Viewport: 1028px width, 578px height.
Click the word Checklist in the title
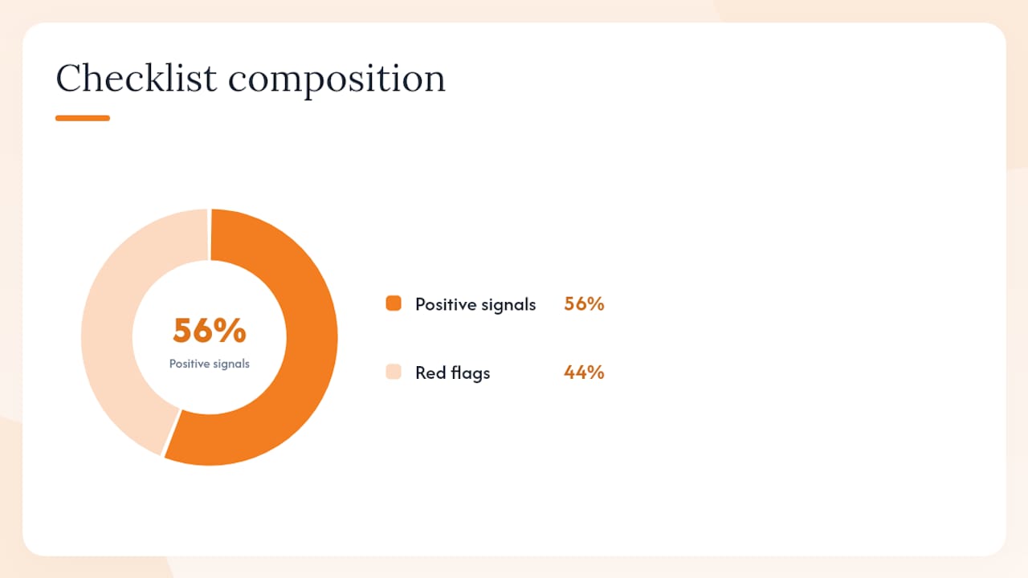click(137, 78)
